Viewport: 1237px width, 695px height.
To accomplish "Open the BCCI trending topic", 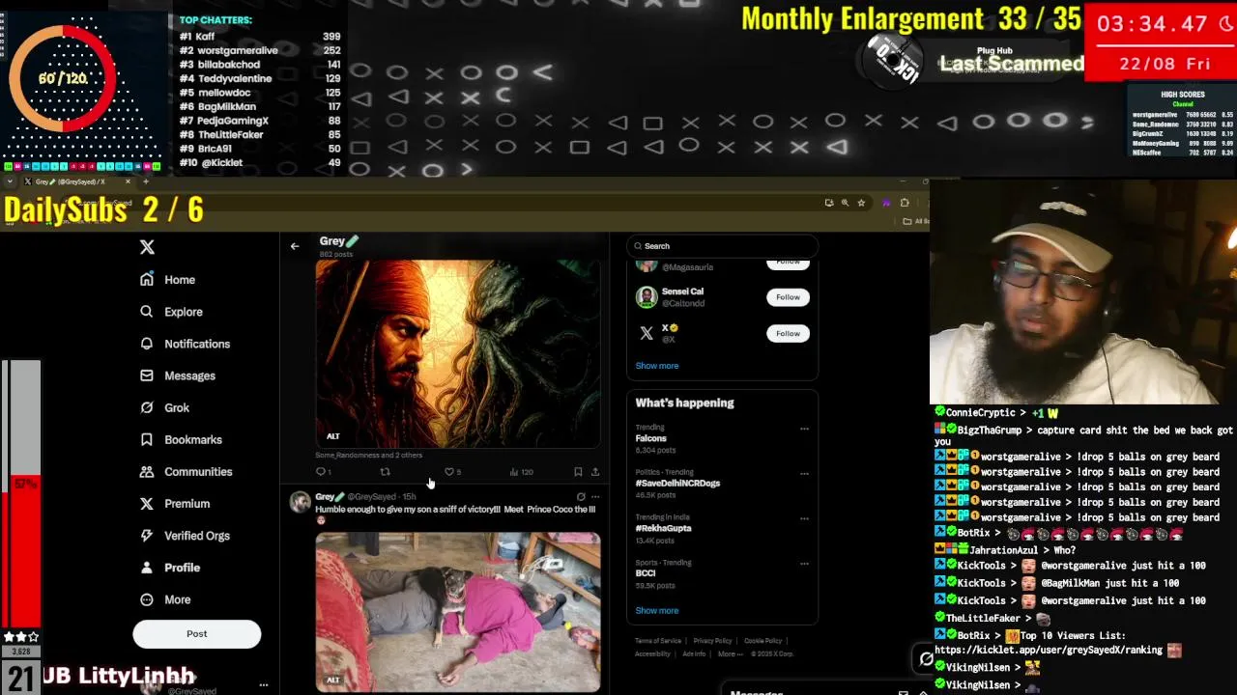I will 646,573.
